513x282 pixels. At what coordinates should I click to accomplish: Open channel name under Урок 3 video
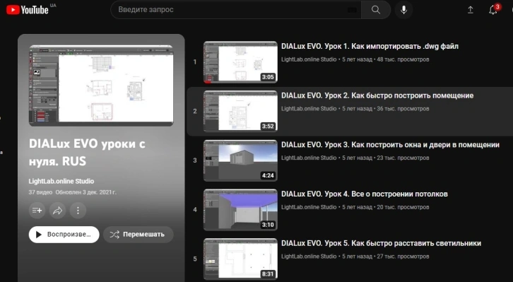[309, 158]
